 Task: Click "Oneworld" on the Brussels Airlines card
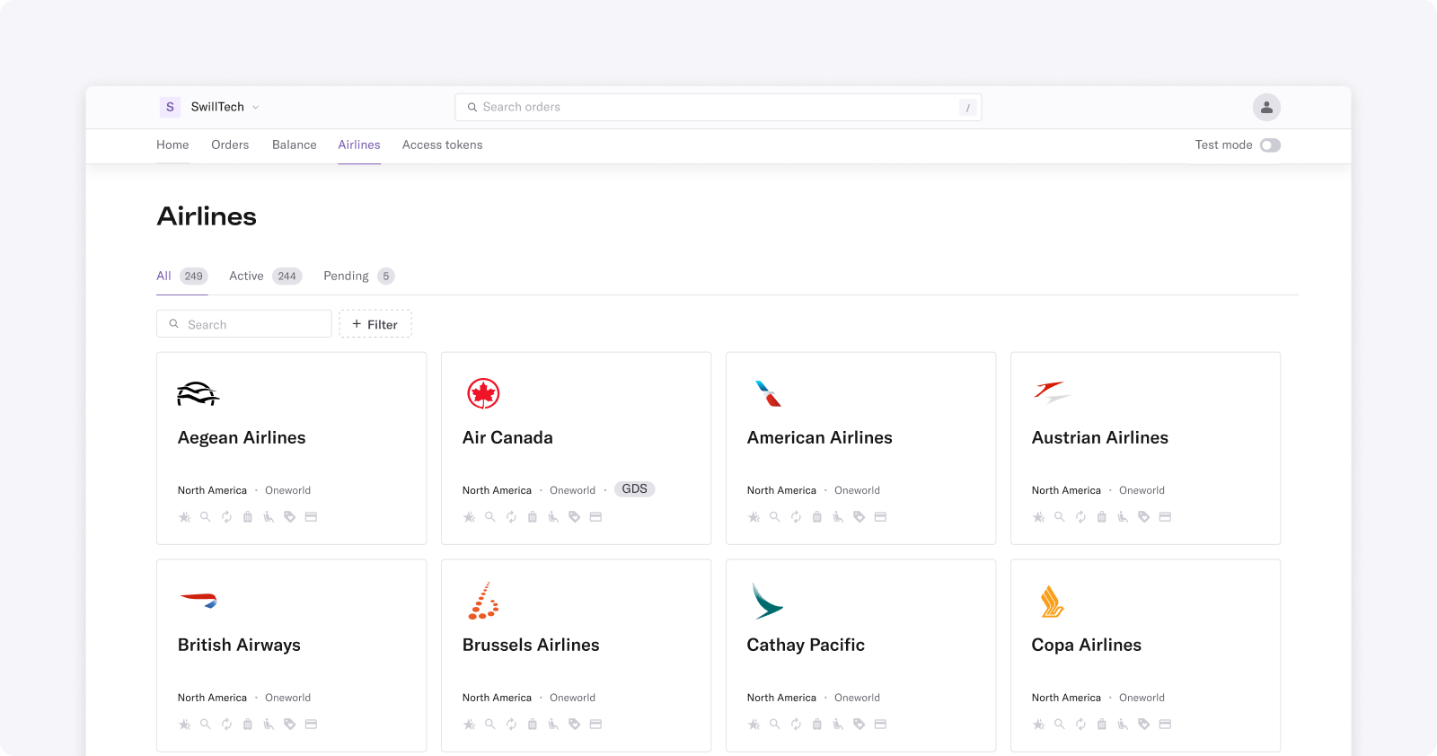click(572, 698)
